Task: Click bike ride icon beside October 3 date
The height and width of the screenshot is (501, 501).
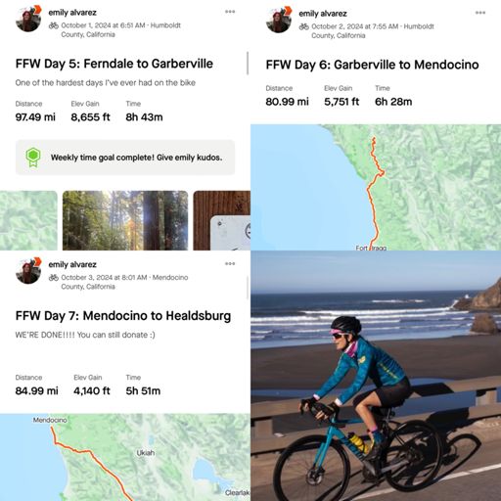Action: point(54,278)
